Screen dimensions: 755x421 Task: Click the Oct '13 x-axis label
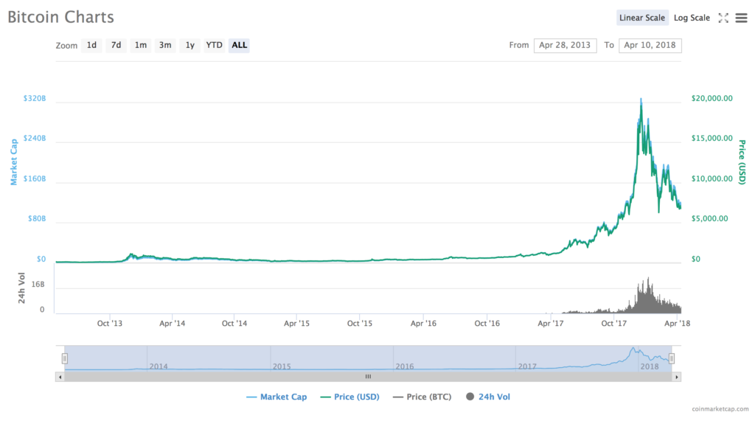pos(110,323)
